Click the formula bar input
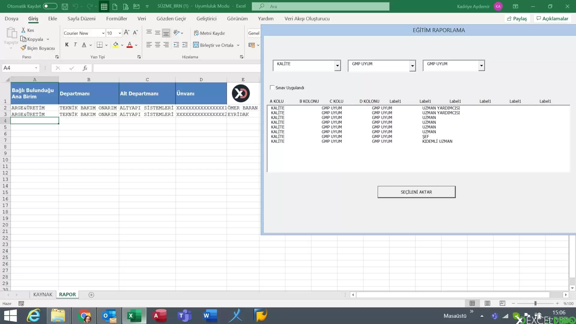576x324 pixels. (x=177, y=68)
